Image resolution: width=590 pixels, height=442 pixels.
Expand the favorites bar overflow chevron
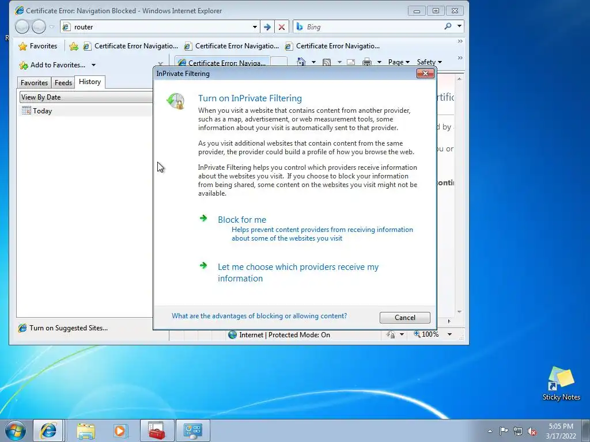click(460, 41)
